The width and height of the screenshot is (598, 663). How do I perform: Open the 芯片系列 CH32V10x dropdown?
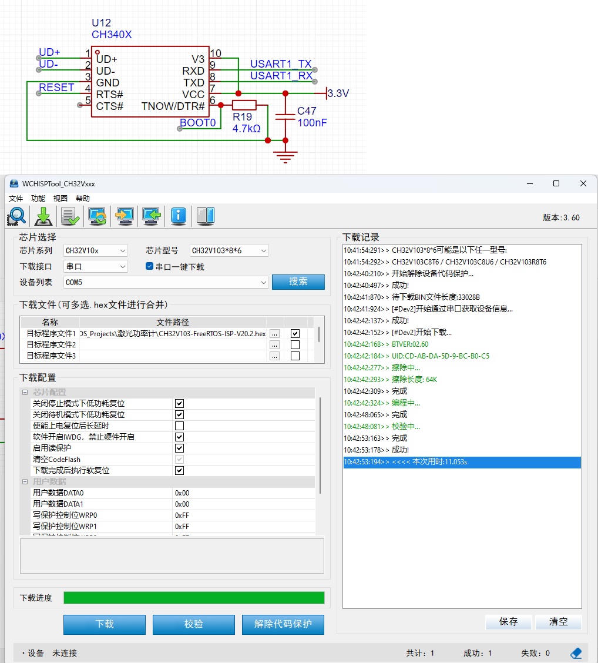click(96, 250)
